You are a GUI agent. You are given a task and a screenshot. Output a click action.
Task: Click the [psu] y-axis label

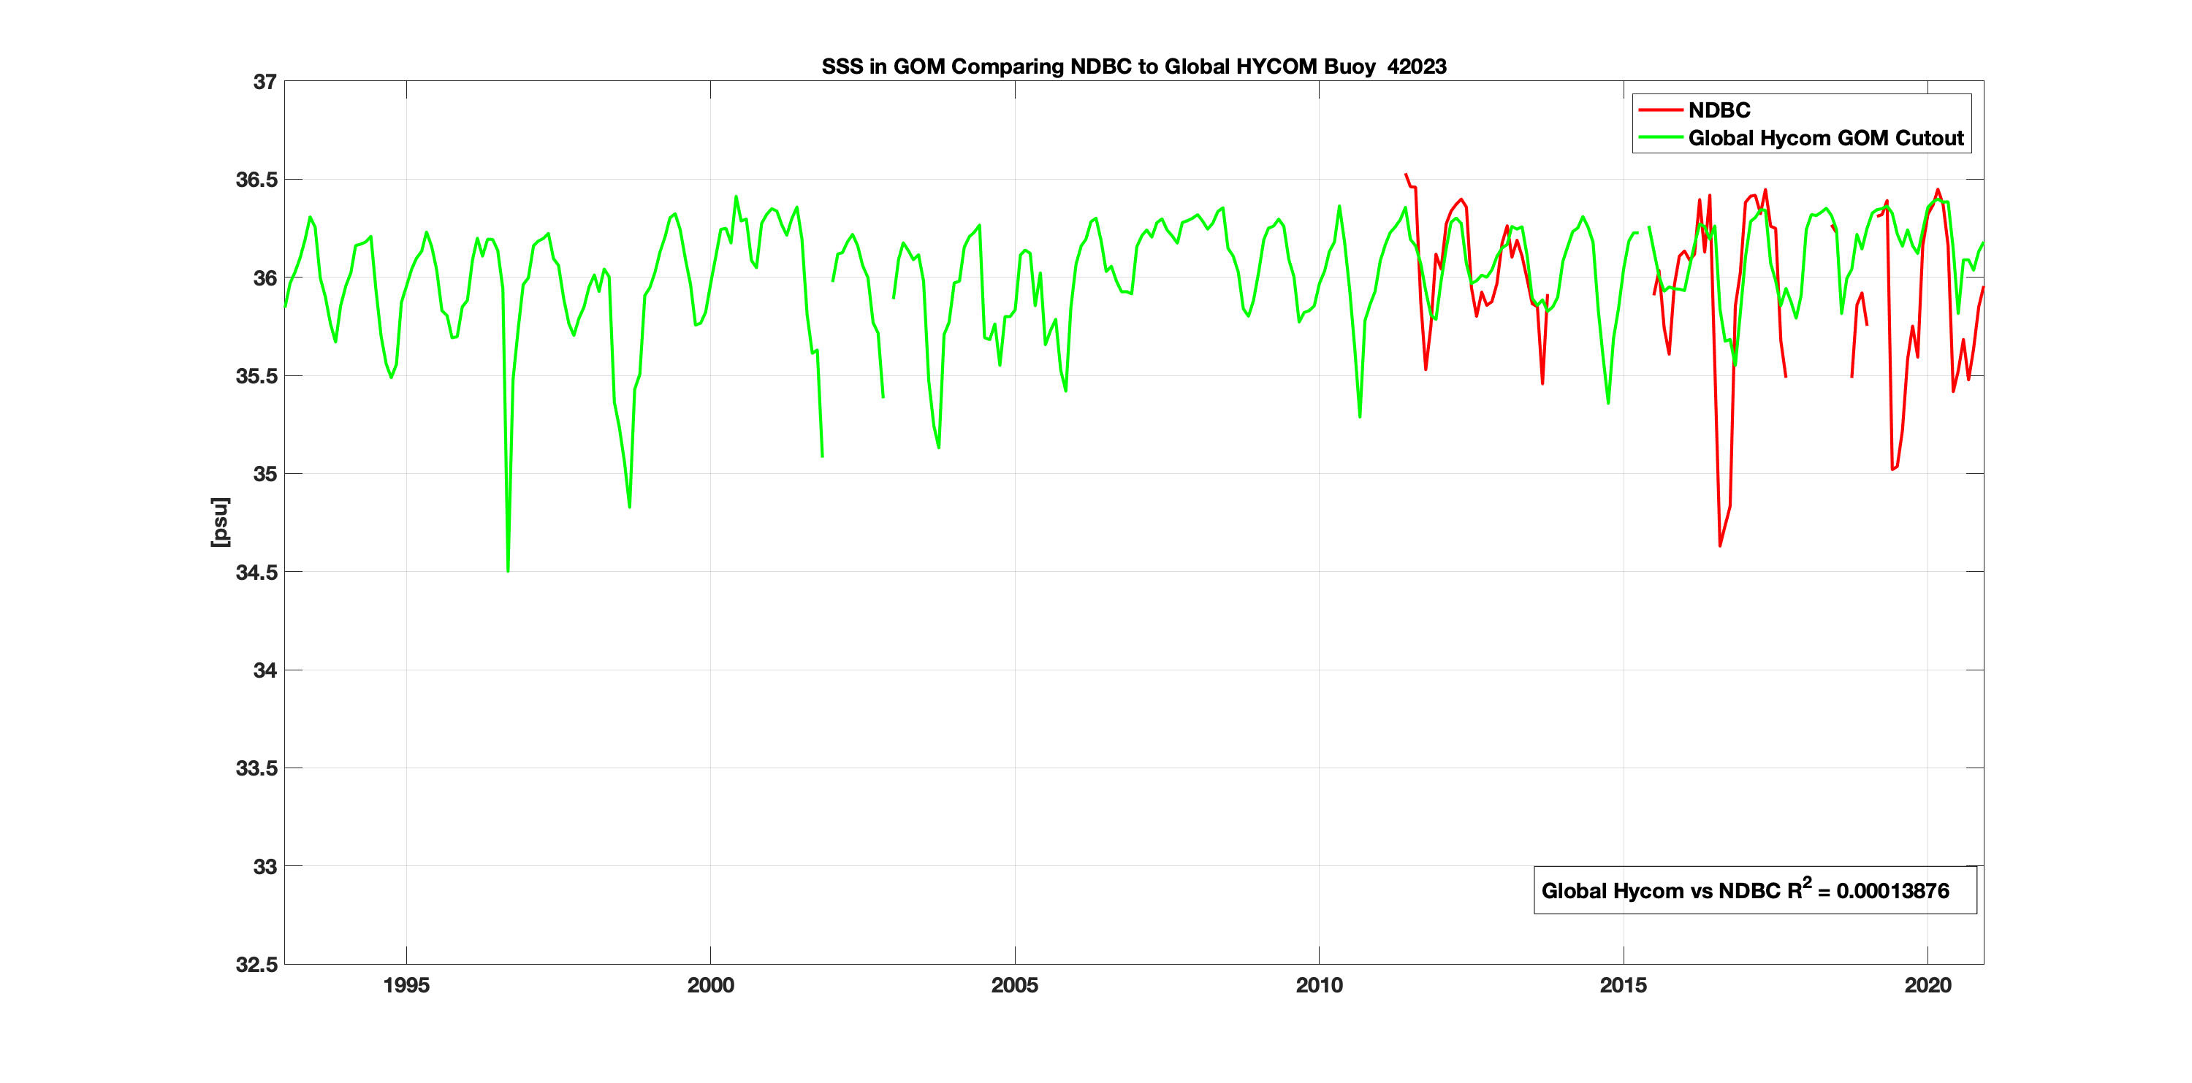point(221,521)
